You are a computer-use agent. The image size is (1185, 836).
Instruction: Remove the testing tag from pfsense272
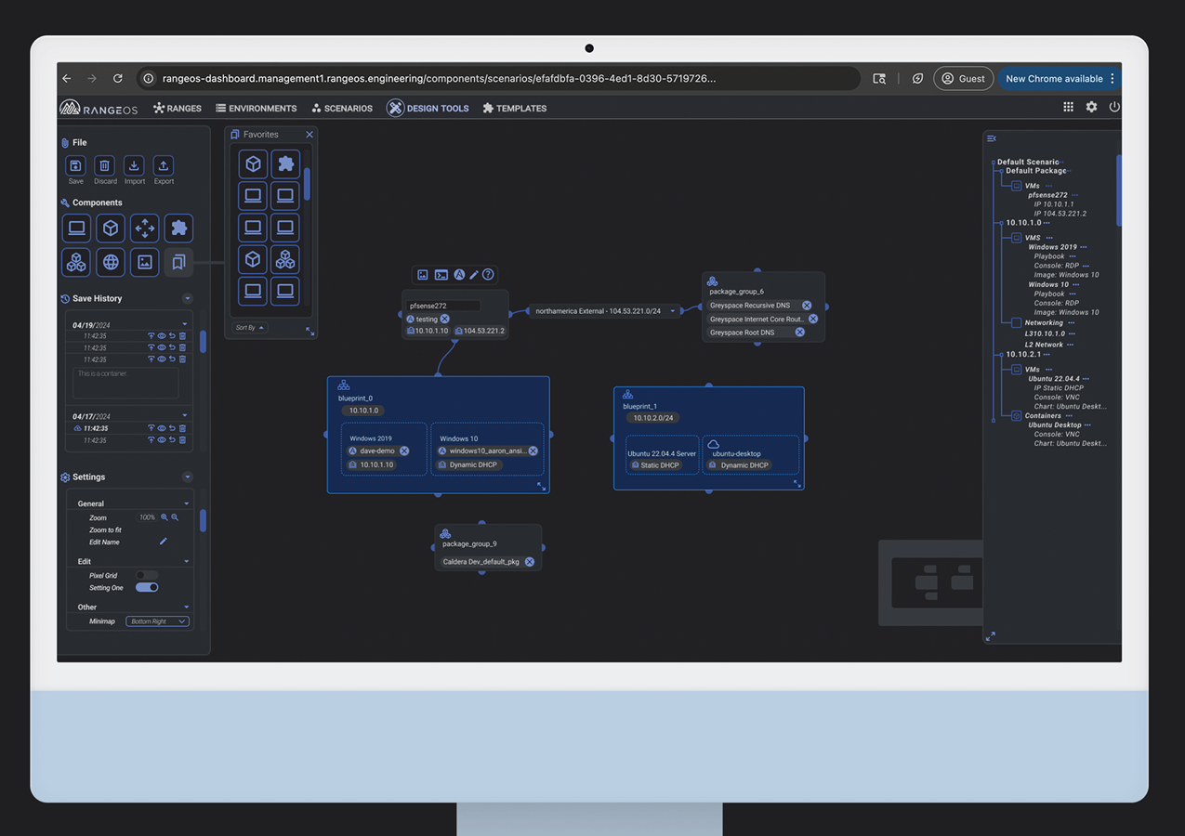[445, 319]
